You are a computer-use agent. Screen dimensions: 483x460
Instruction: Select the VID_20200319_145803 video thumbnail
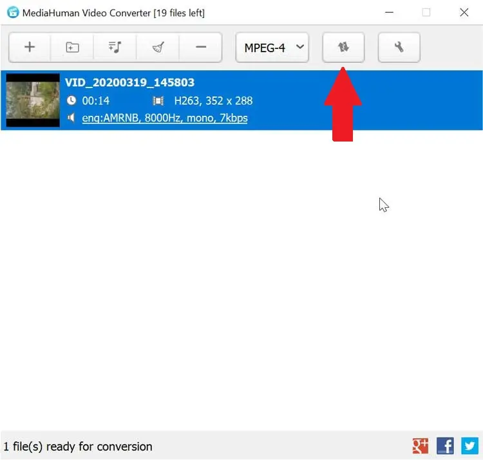[33, 100]
